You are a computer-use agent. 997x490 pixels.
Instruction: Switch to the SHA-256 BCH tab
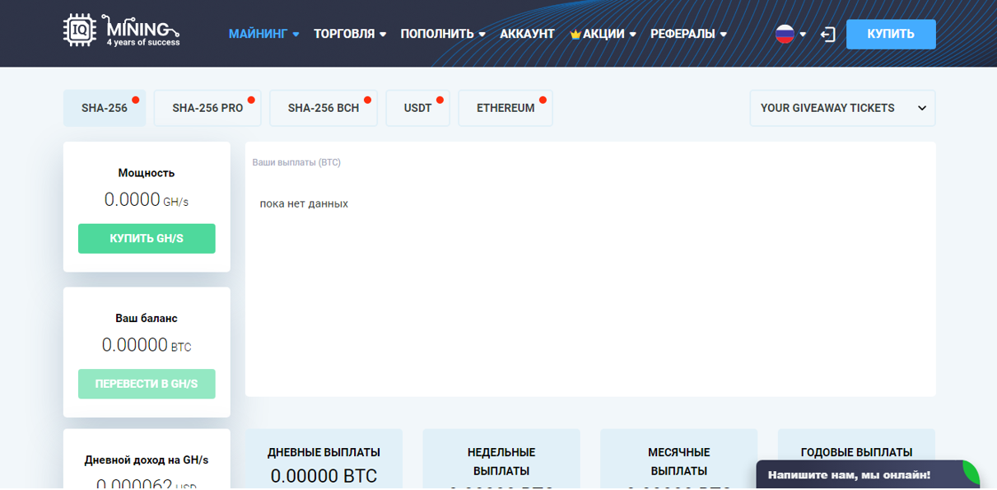coord(324,108)
